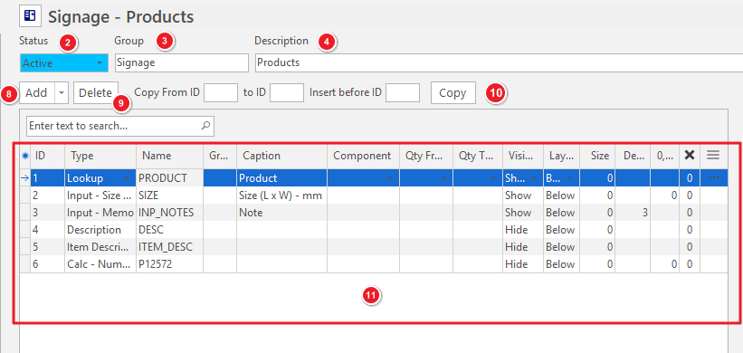
Task: Select the PRODUCT name cell
Action: (x=169, y=178)
